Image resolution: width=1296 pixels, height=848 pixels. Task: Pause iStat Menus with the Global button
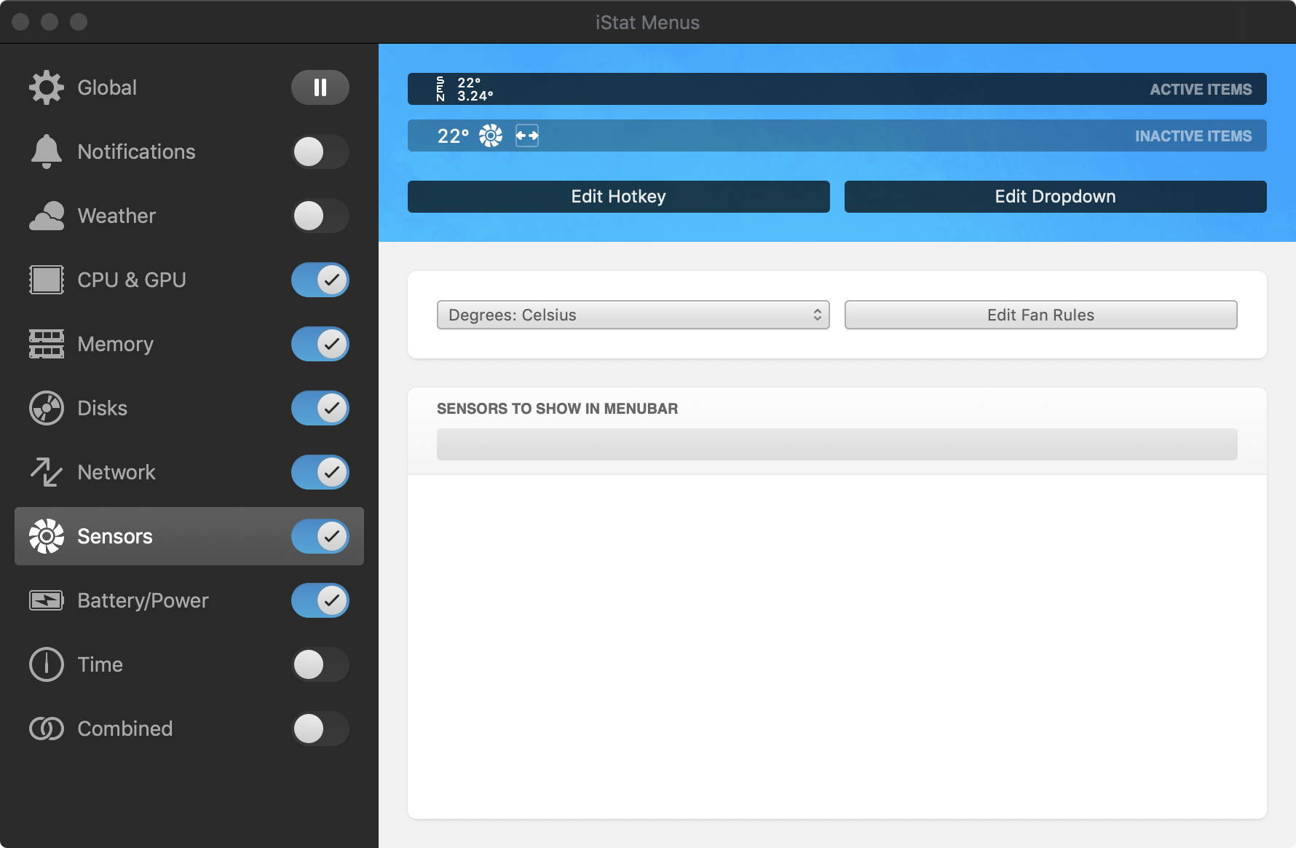[x=320, y=87]
